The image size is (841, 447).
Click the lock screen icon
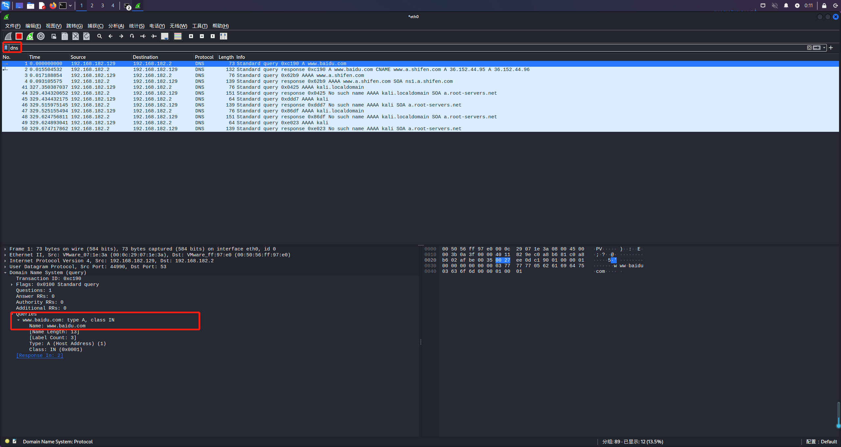824,6
